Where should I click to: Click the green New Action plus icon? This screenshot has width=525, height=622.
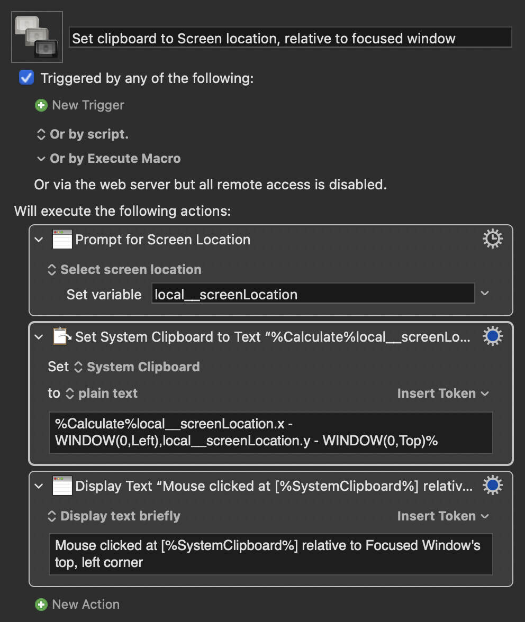point(41,604)
